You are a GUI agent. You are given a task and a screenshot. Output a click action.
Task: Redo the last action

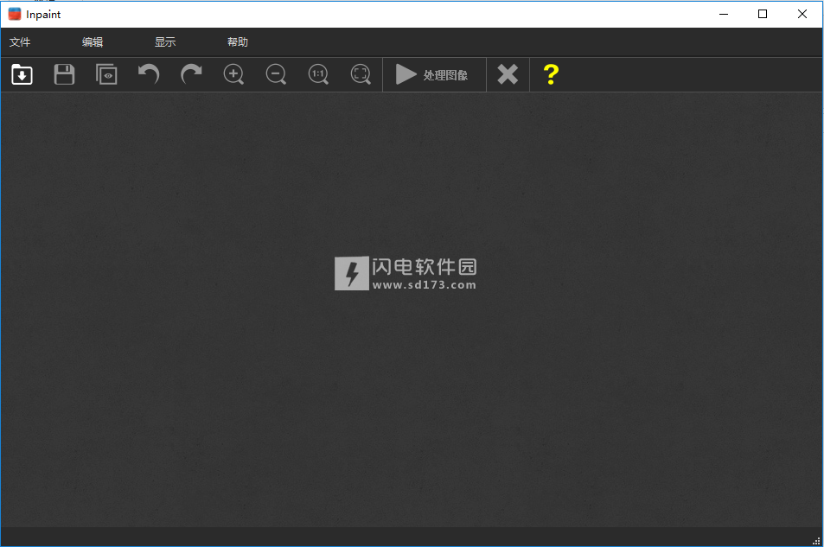point(191,74)
